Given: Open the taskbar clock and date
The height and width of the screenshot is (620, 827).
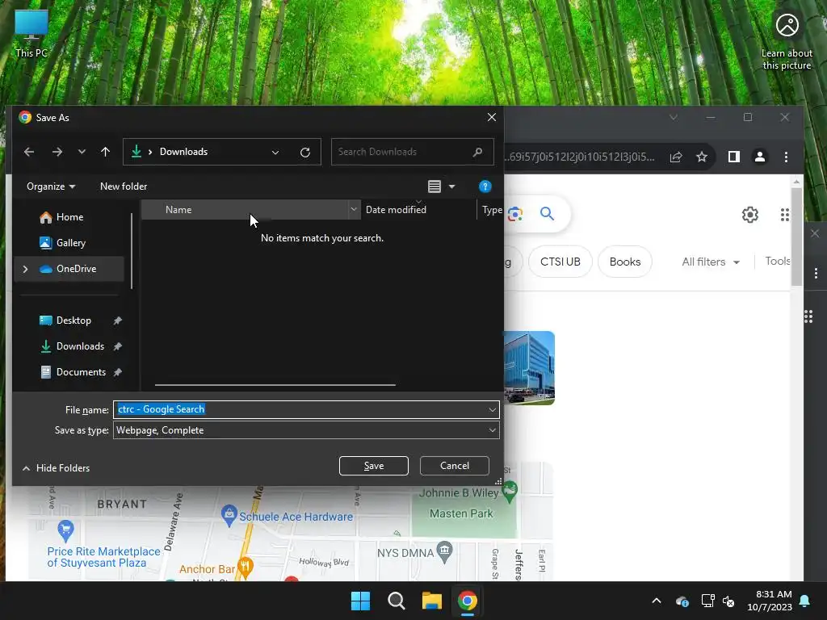Looking at the screenshot, I should click(x=770, y=601).
